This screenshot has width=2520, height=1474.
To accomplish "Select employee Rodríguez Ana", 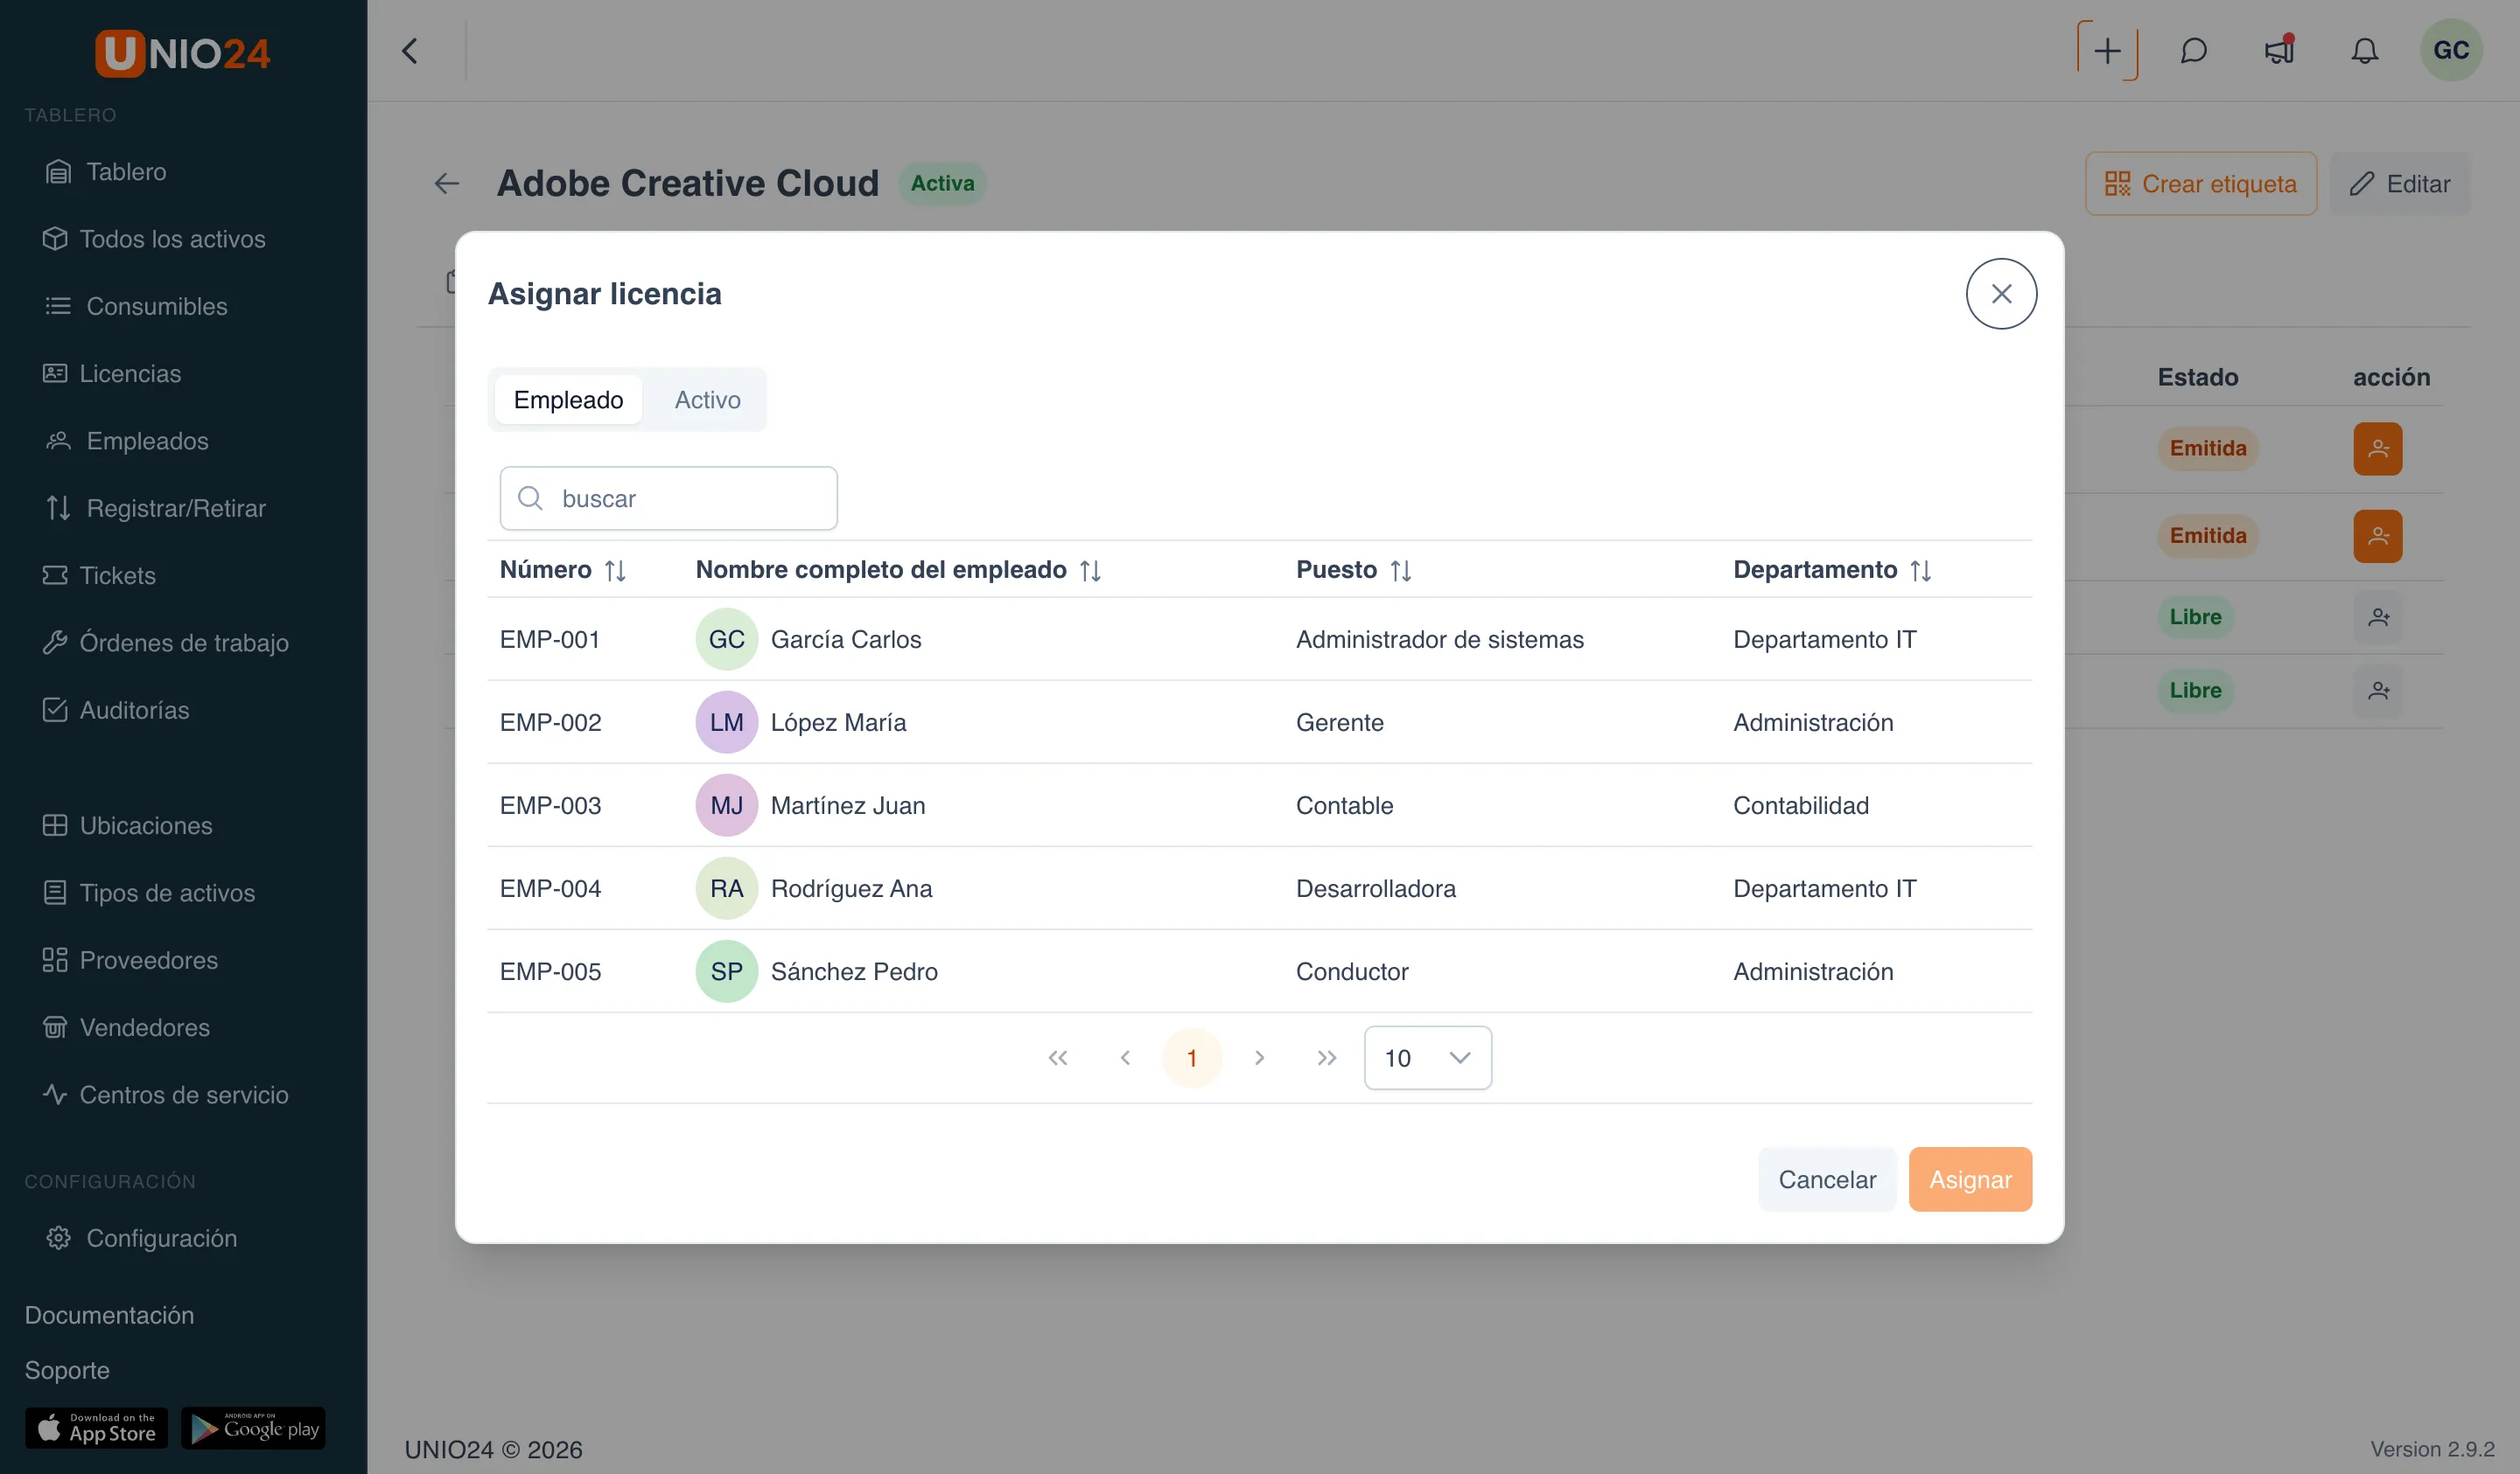I will pos(1259,888).
